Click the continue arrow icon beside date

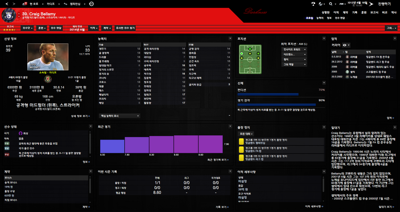coord(371,4)
